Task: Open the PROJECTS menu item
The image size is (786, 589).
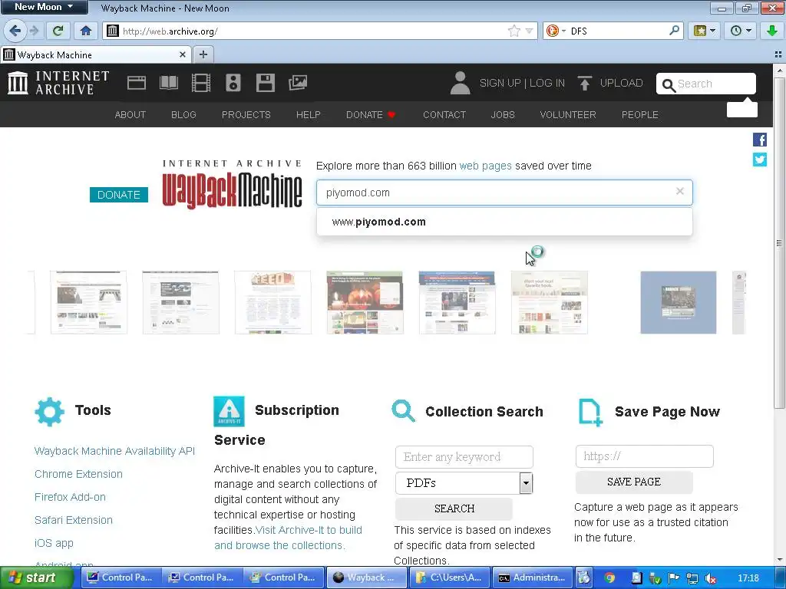Action: coord(246,115)
